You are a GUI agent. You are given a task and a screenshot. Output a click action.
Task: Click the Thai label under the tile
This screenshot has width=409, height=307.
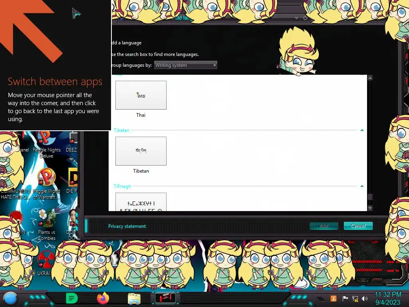tap(141, 115)
